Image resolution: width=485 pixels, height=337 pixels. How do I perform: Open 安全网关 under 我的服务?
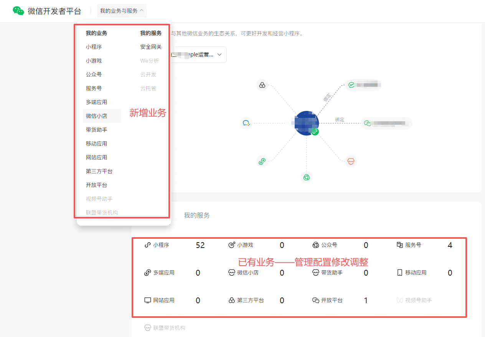[151, 47]
